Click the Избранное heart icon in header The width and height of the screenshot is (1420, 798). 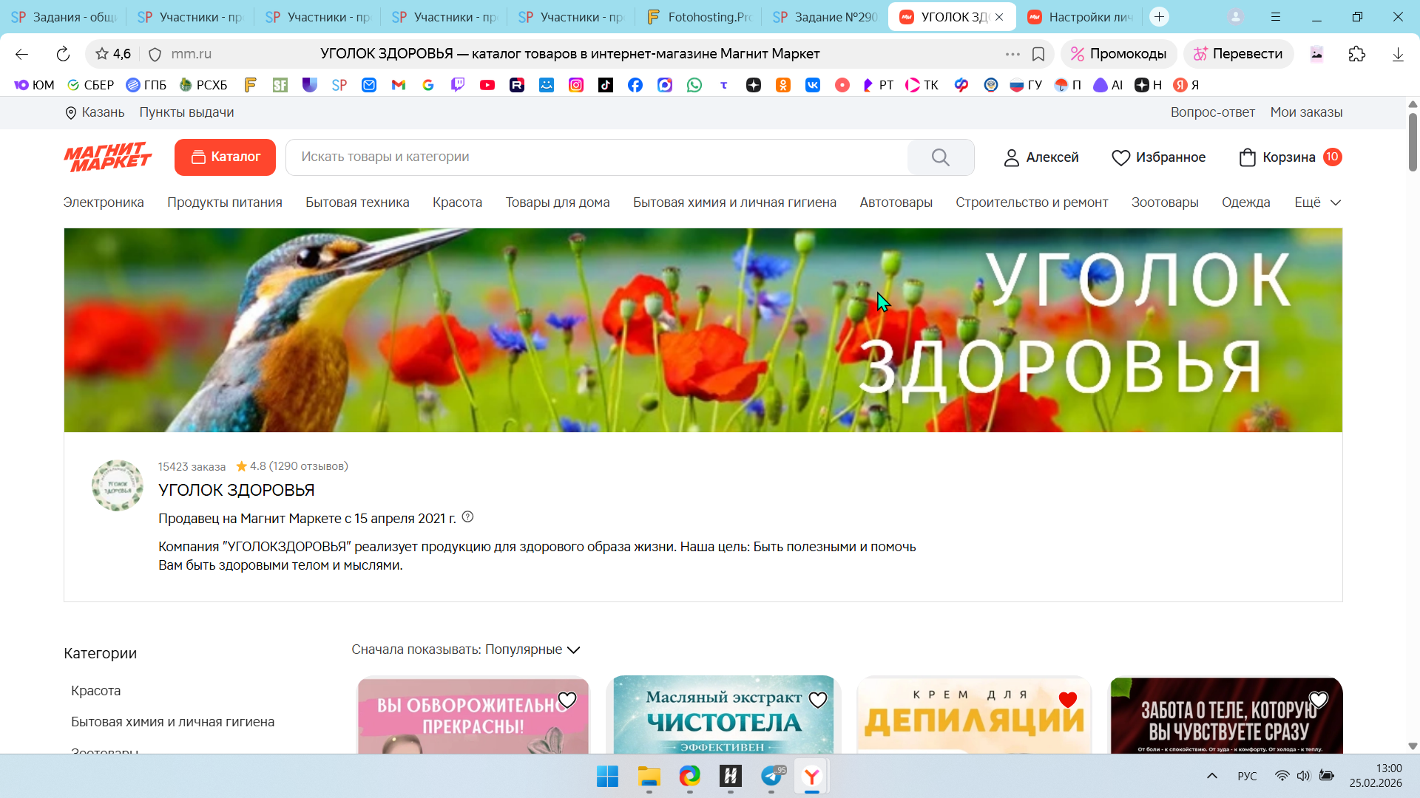coord(1120,157)
